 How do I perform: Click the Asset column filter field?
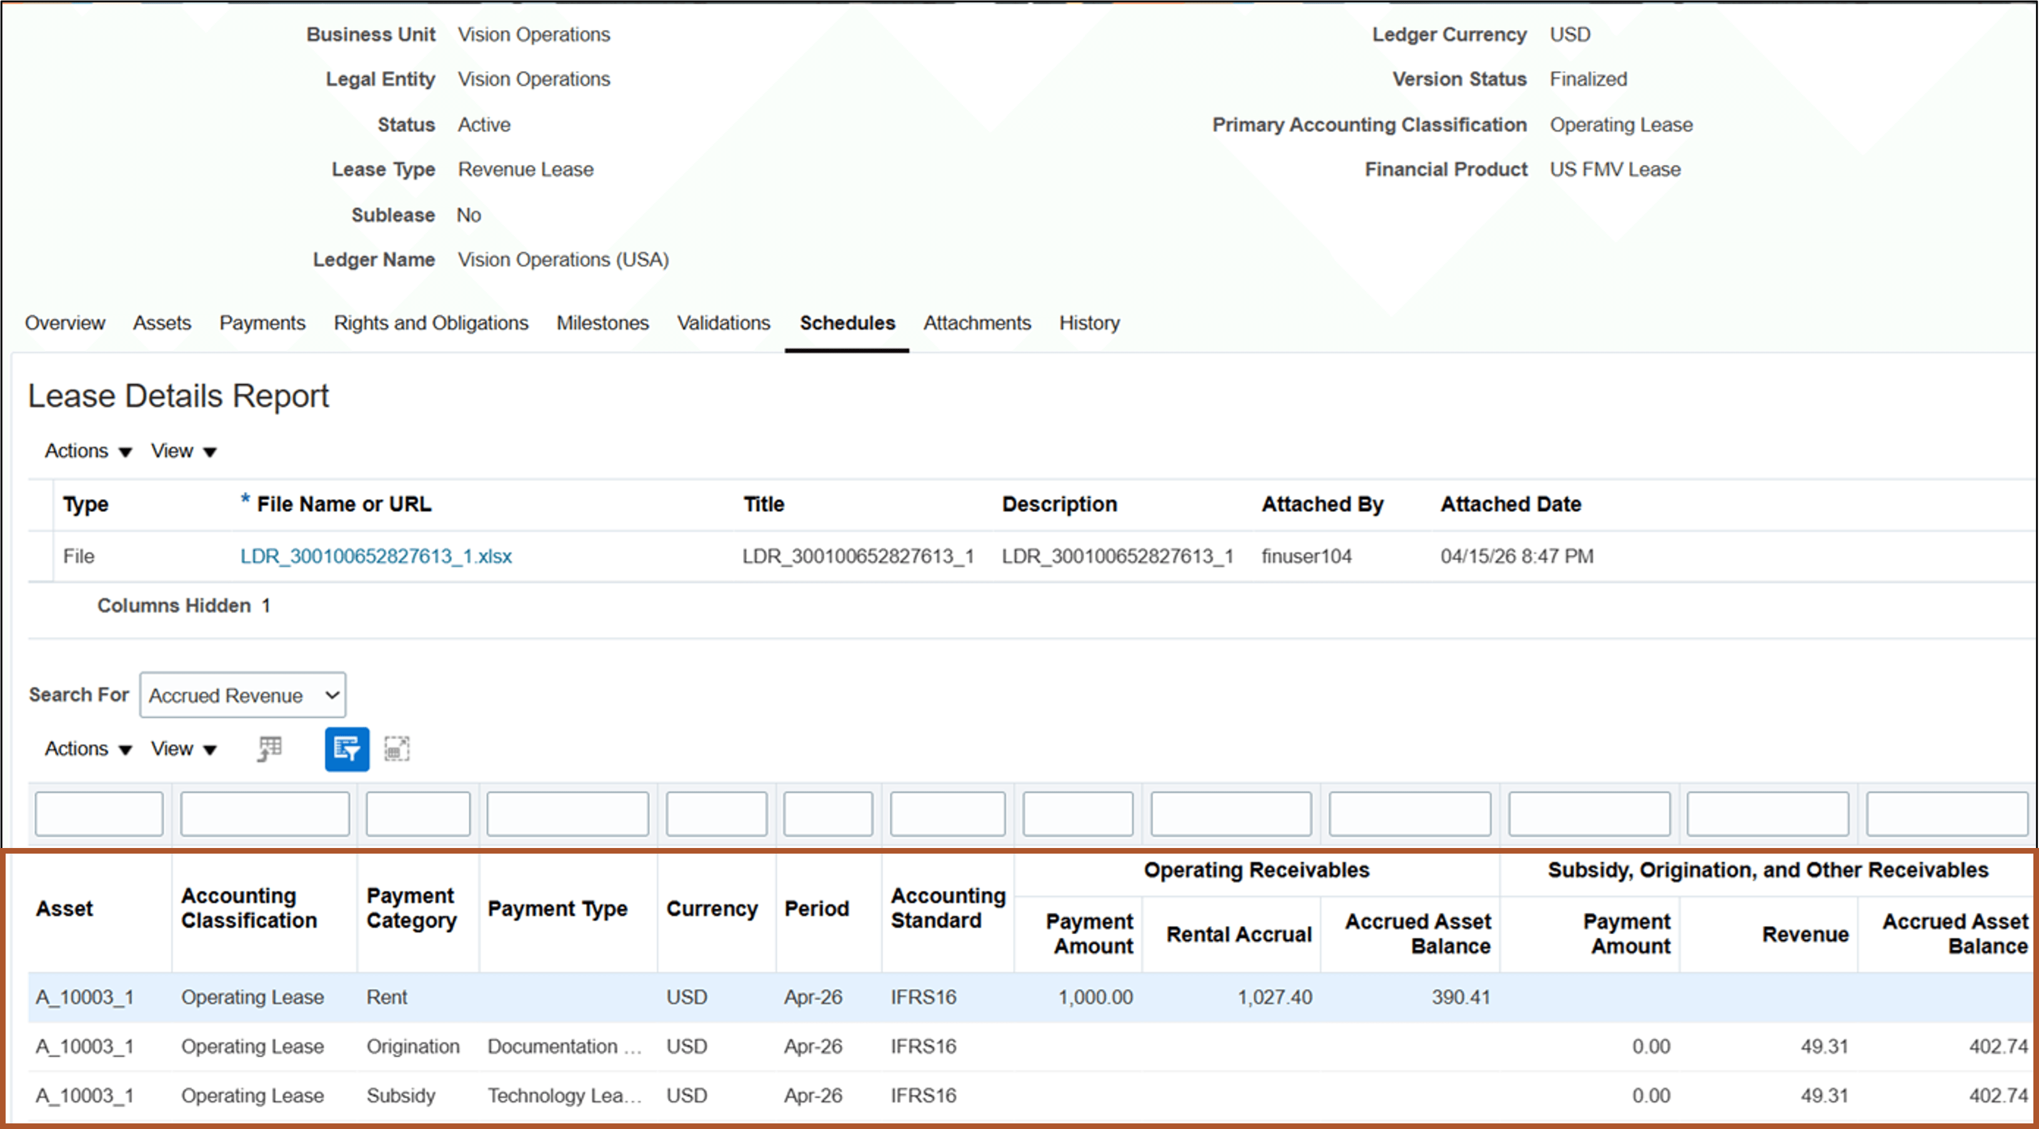click(99, 813)
